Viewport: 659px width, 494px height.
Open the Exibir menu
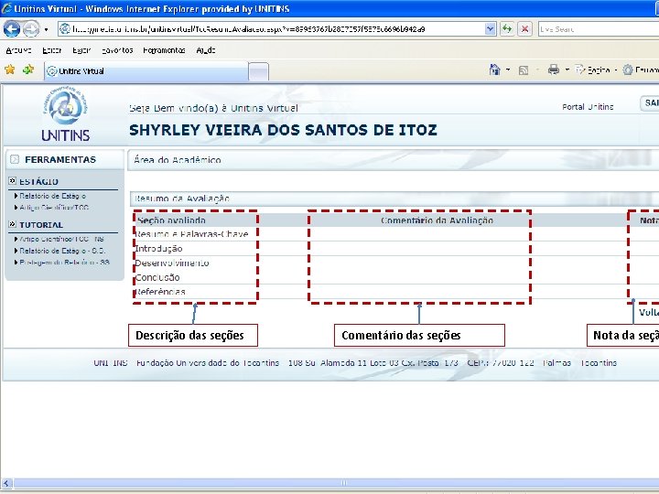81,50
